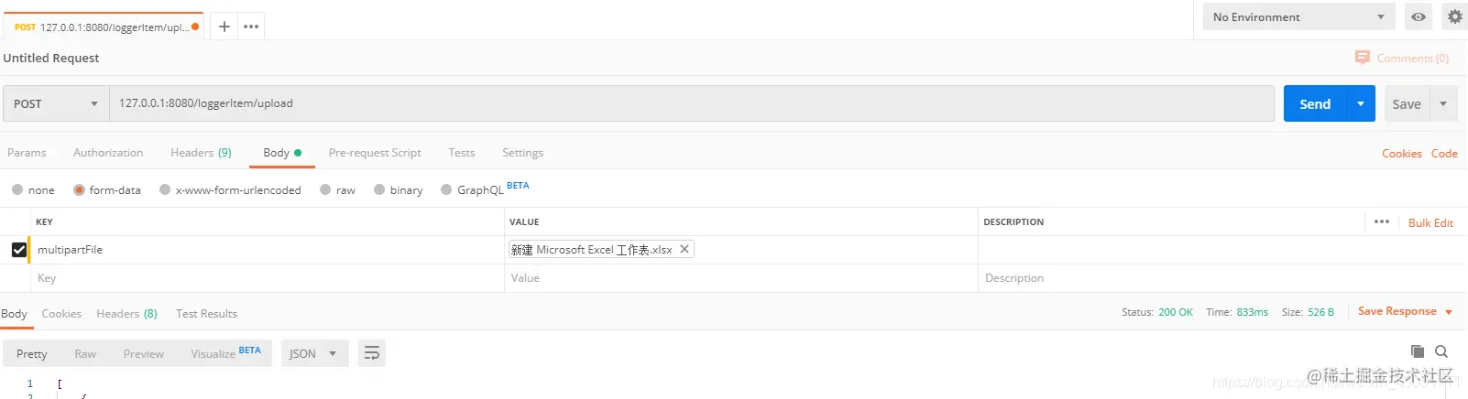
Task: Expand the JSON format dropdown
Action: pos(314,353)
